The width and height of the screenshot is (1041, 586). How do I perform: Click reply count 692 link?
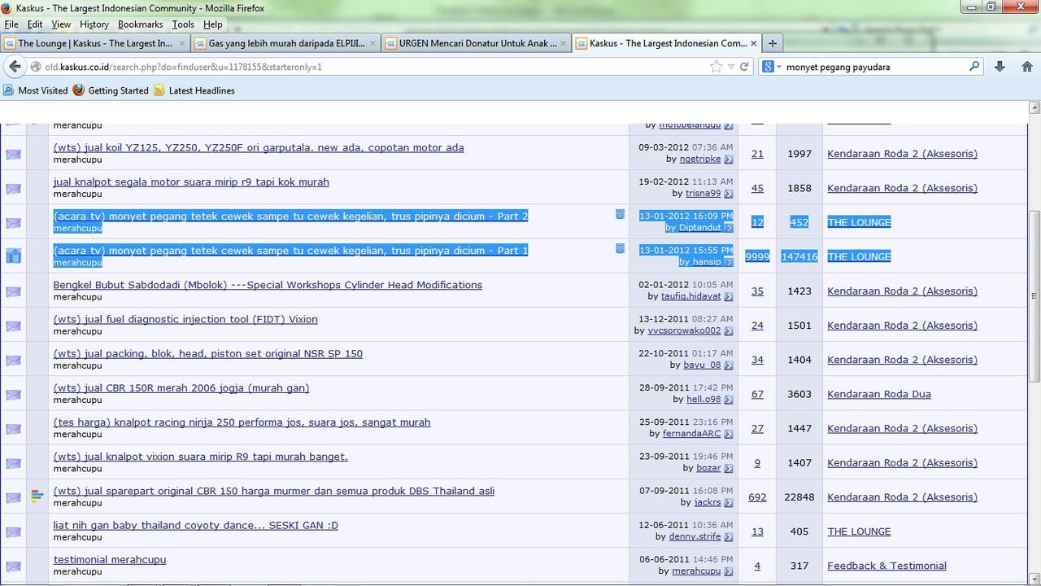point(757,497)
